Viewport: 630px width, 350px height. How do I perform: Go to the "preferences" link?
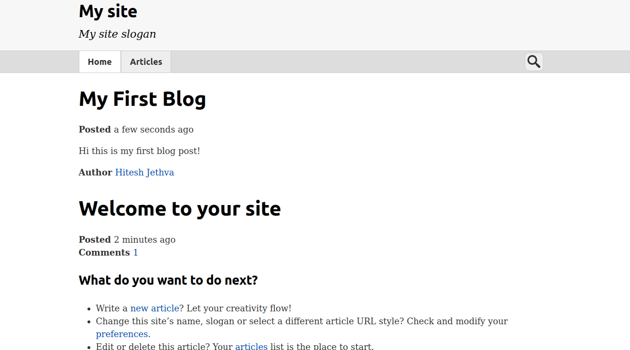coord(121,334)
